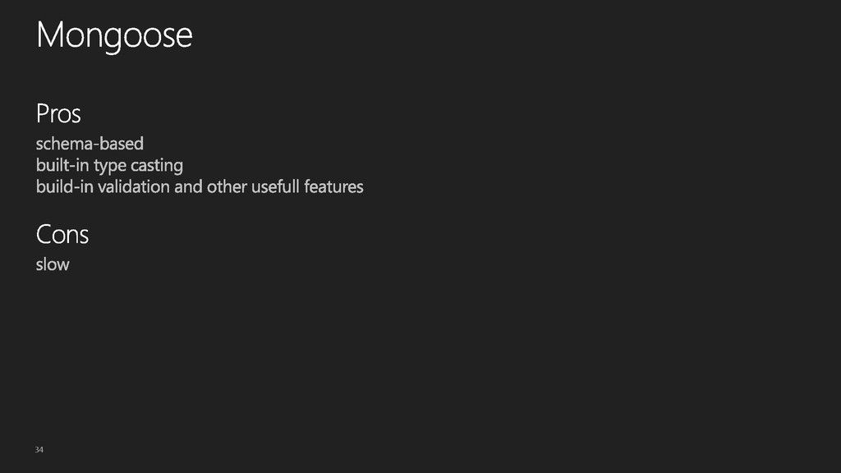The image size is (841, 473).
Task: Click the letter M in Mongoose title
Action: coord(48,35)
